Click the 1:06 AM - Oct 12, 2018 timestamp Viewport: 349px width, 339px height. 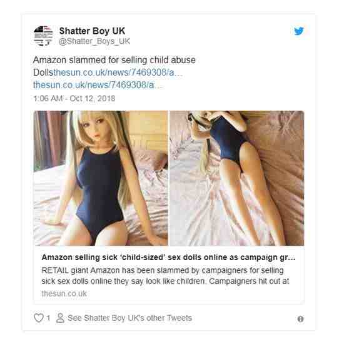click(74, 98)
